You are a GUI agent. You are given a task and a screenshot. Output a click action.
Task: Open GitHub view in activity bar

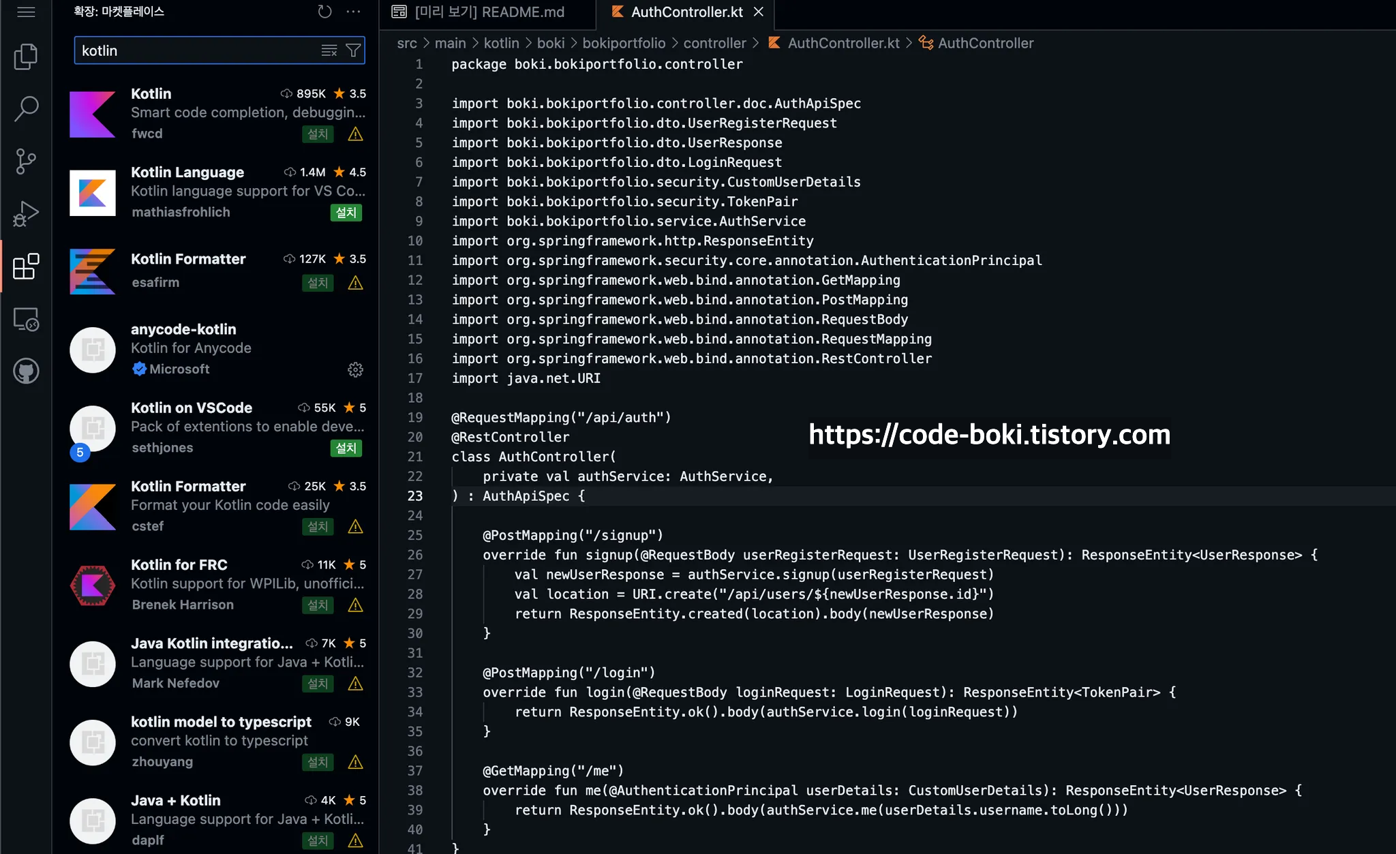[26, 371]
